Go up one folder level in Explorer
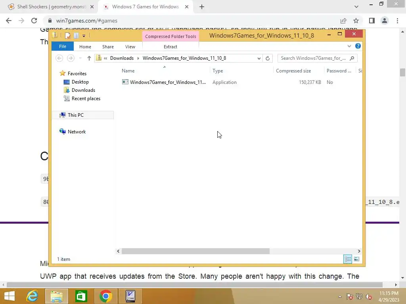Screen dimensions: 406x304 89,58
